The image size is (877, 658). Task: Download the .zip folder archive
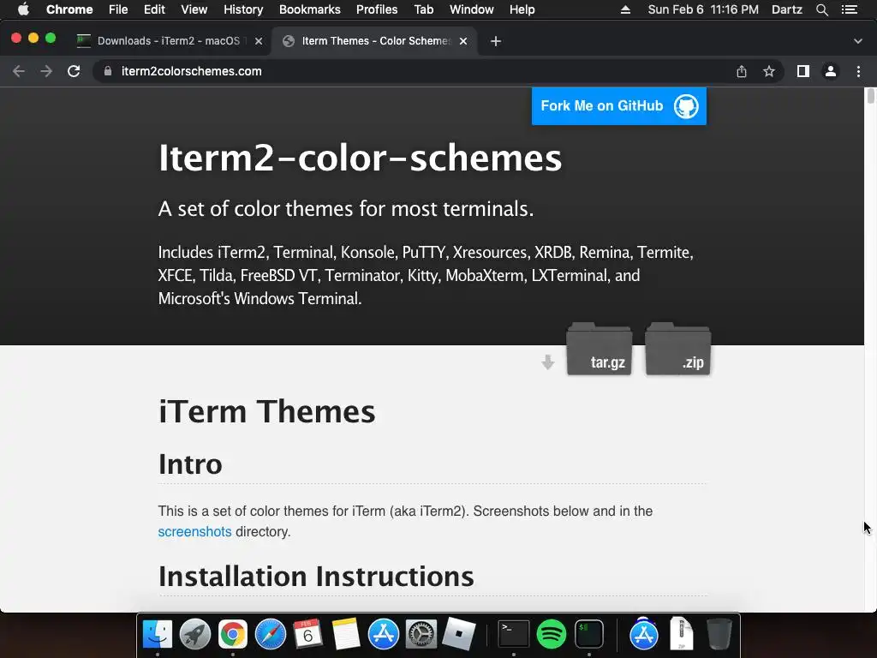point(678,349)
